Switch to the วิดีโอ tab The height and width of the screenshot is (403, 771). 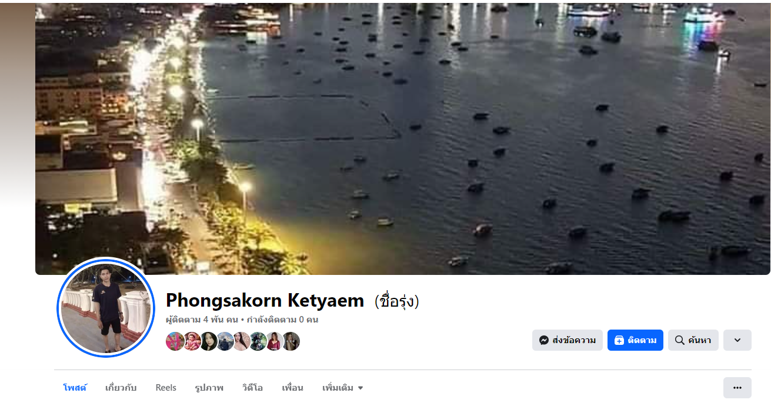point(252,388)
